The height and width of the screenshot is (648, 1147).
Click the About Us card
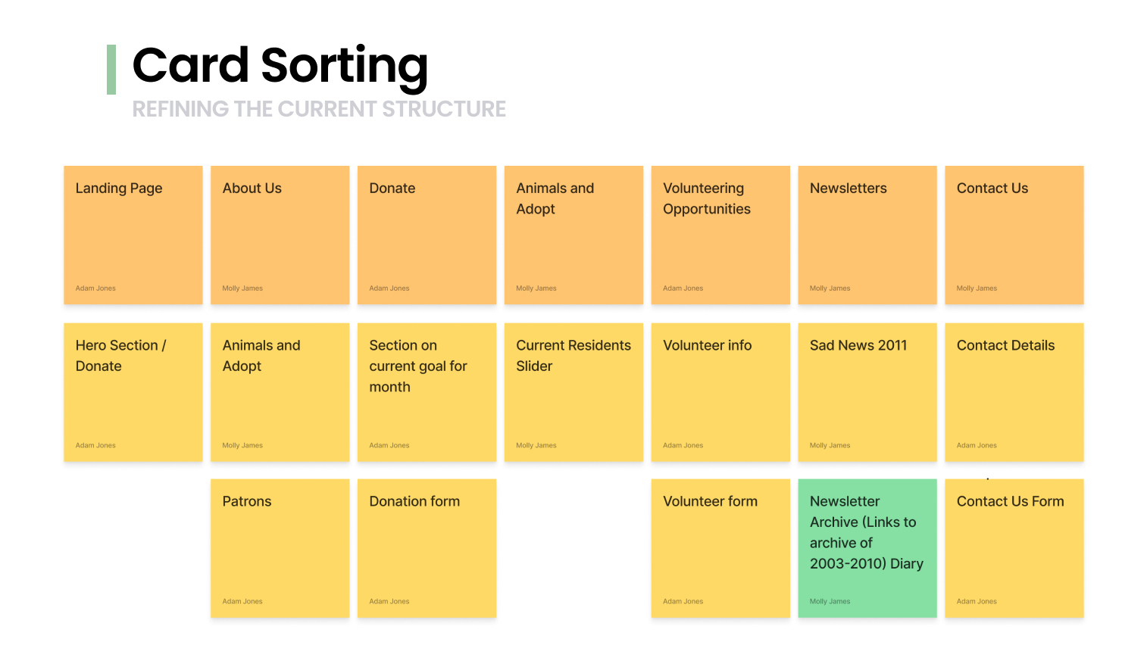click(x=280, y=235)
